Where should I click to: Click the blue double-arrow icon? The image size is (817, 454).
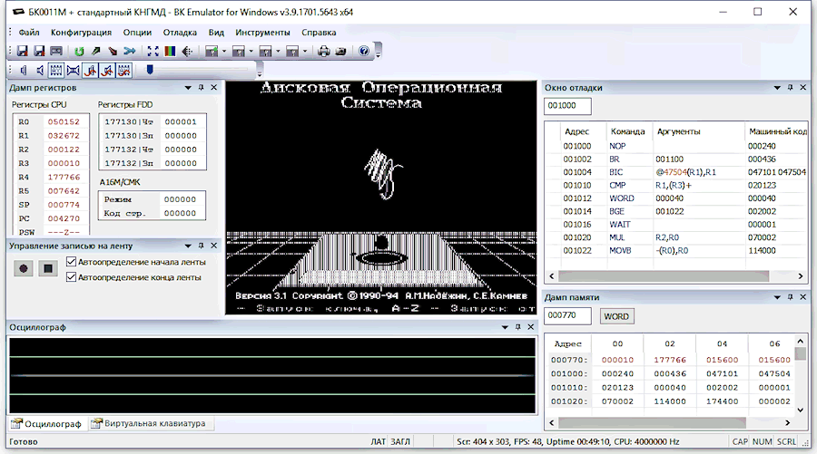(130, 51)
